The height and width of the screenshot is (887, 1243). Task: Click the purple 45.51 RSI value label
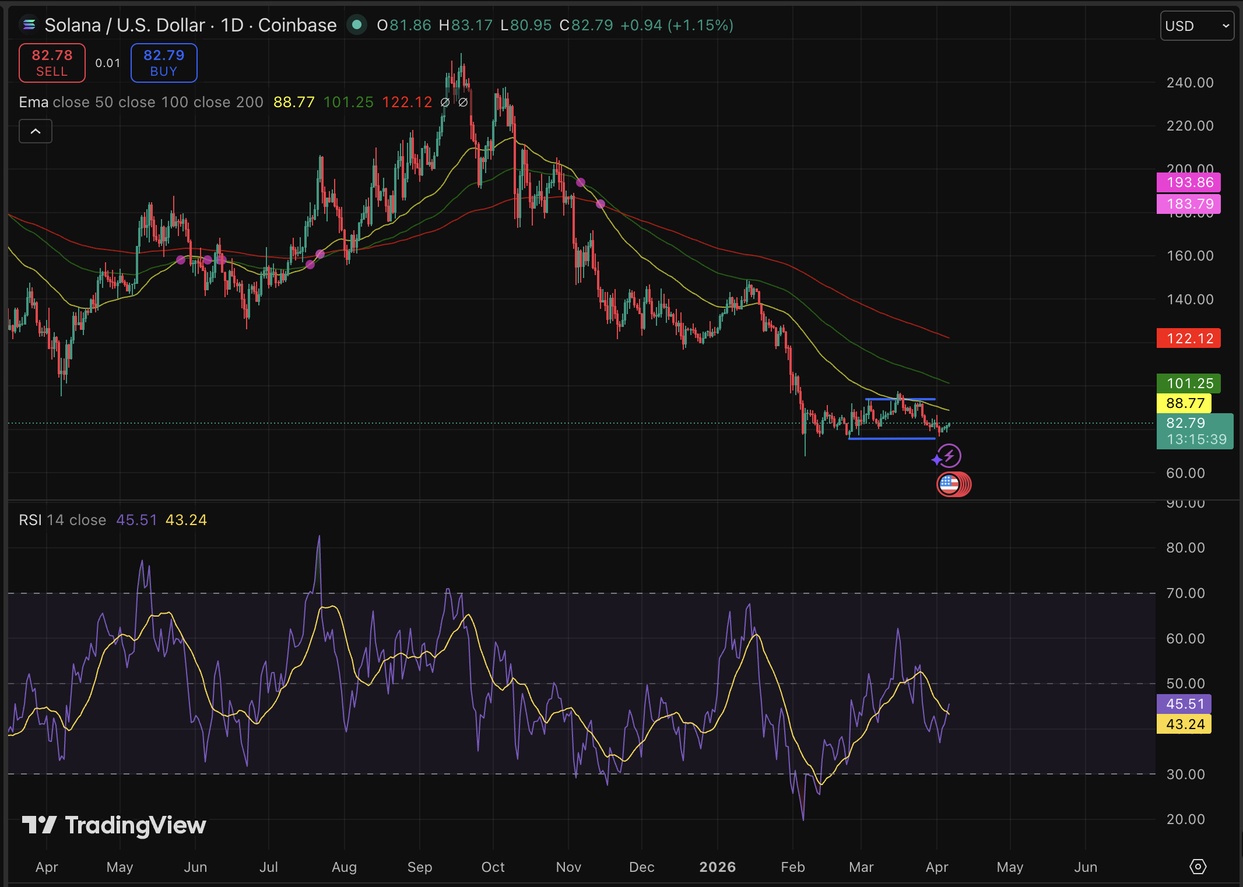pyautogui.click(x=1184, y=704)
